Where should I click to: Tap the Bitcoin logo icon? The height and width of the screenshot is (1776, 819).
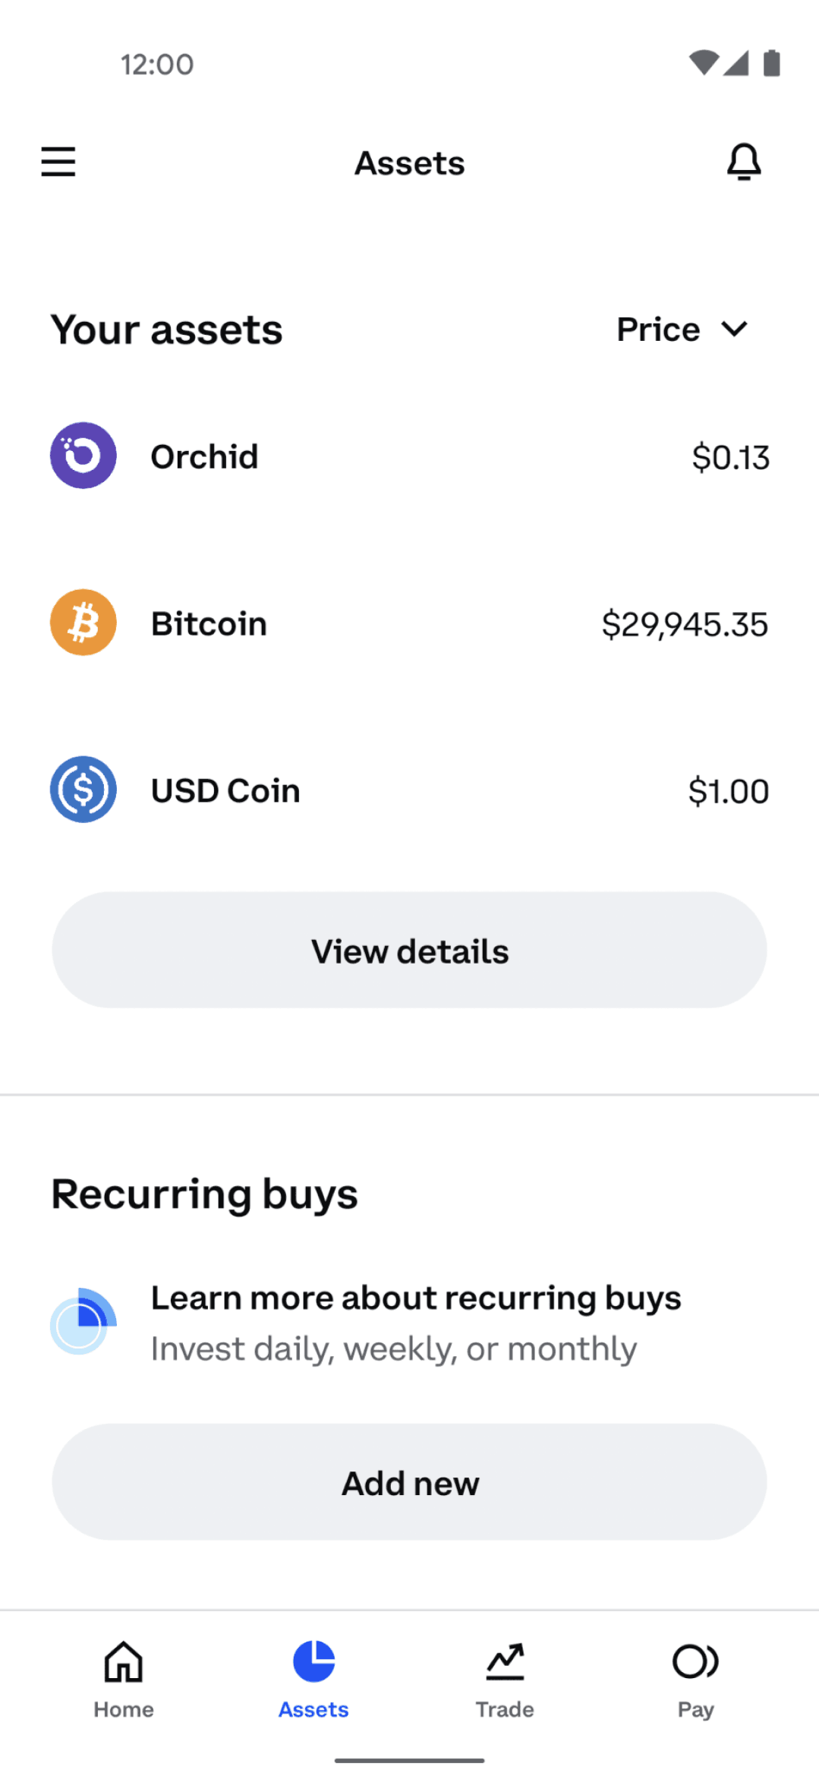tap(83, 623)
